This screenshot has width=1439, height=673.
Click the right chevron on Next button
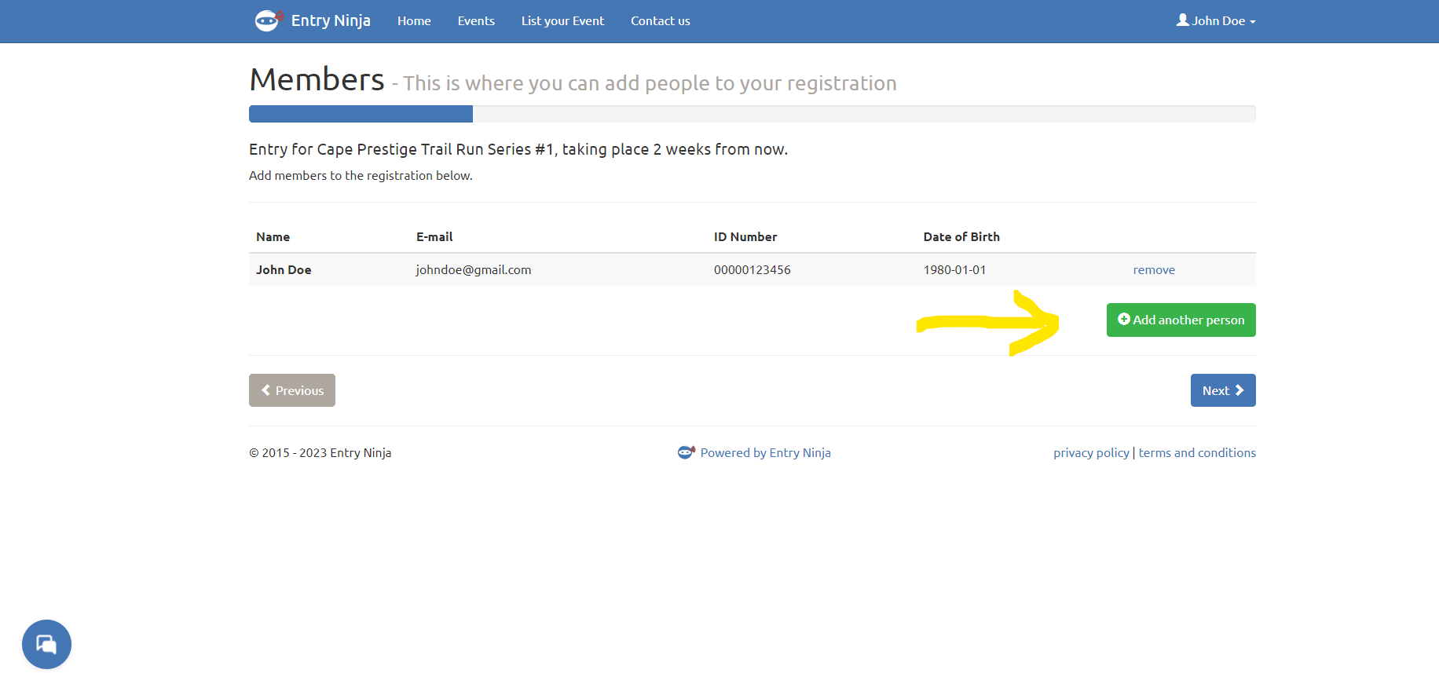click(x=1239, y=390)
